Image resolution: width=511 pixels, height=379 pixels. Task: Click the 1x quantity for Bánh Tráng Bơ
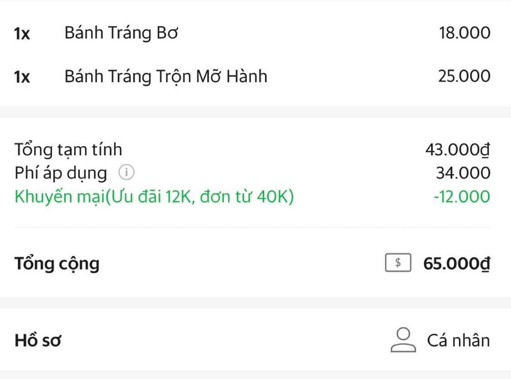point(22,34)
